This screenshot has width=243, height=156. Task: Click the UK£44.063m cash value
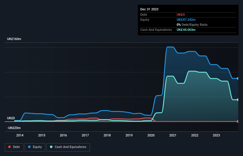186,30
